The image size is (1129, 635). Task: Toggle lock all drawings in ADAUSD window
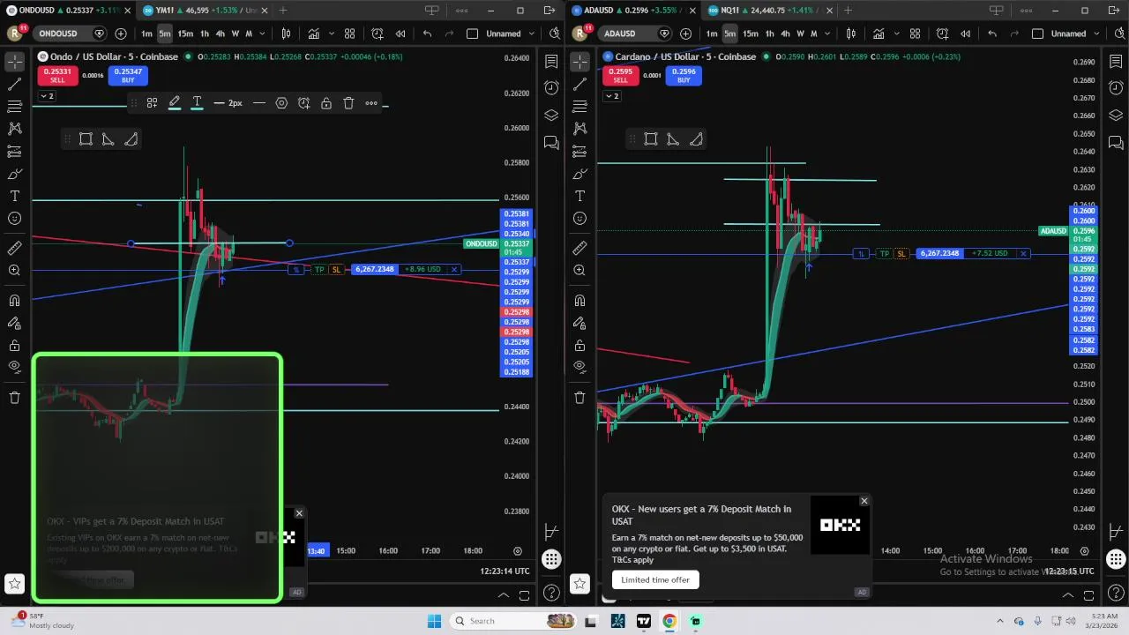tap(579, 346)
